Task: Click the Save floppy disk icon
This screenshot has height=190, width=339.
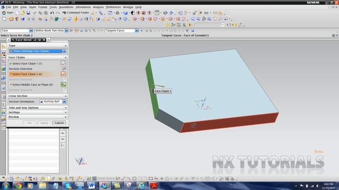Action: [x=28, y=13]
